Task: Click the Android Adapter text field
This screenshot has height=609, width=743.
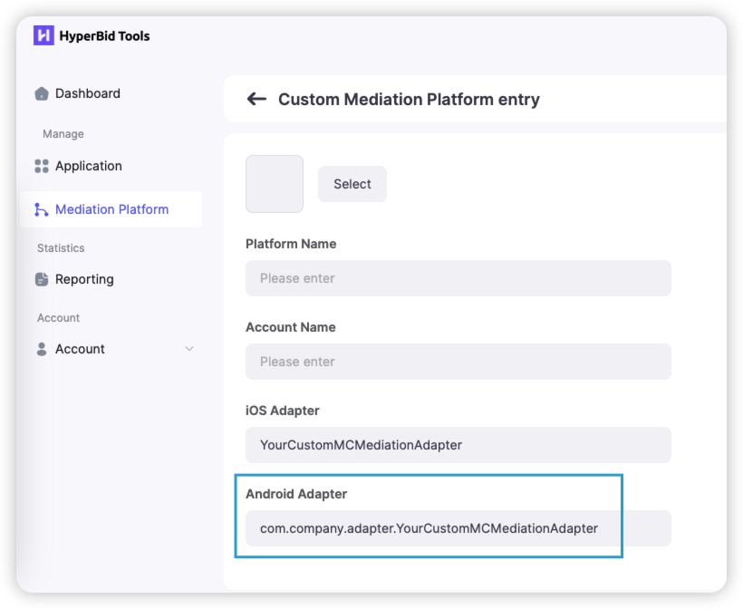Action: point(458,528)
